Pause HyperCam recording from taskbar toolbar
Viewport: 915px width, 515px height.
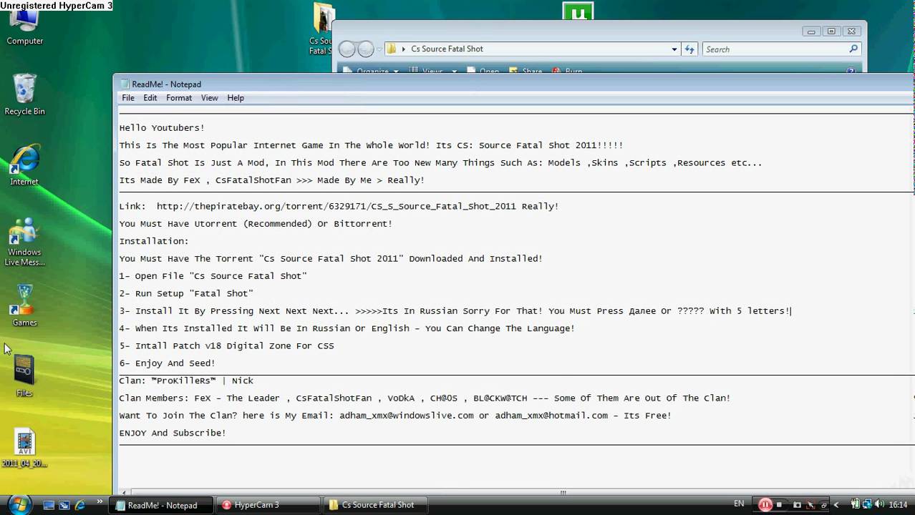[765, 504]
